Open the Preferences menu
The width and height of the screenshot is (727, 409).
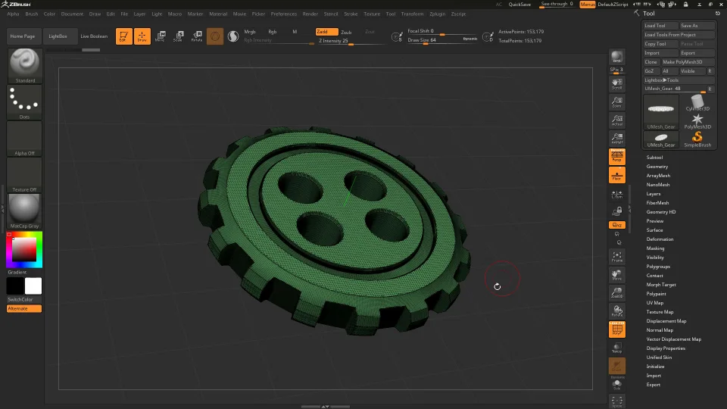coord(284,14)
